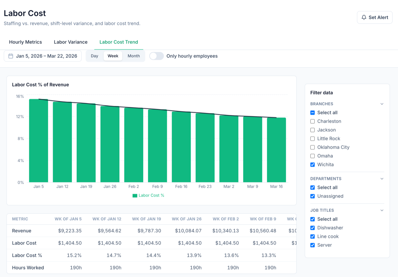Image resolution: width=398 pixels, height=277 pixels.
Task: Click revenue value $10,560.48
Action: point(263,231)
